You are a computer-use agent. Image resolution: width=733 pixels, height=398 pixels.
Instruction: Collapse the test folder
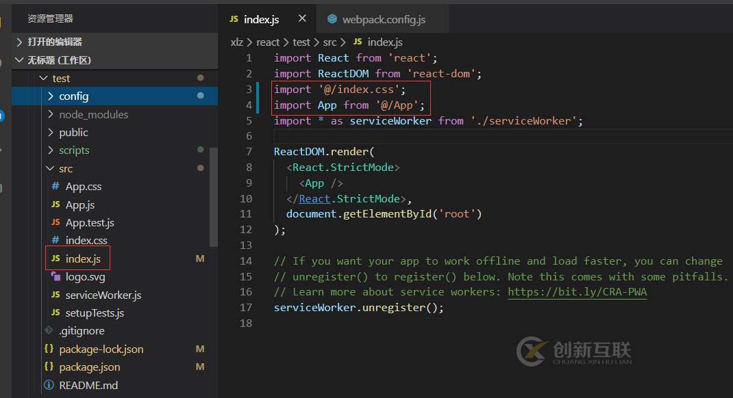click(44, 79)
